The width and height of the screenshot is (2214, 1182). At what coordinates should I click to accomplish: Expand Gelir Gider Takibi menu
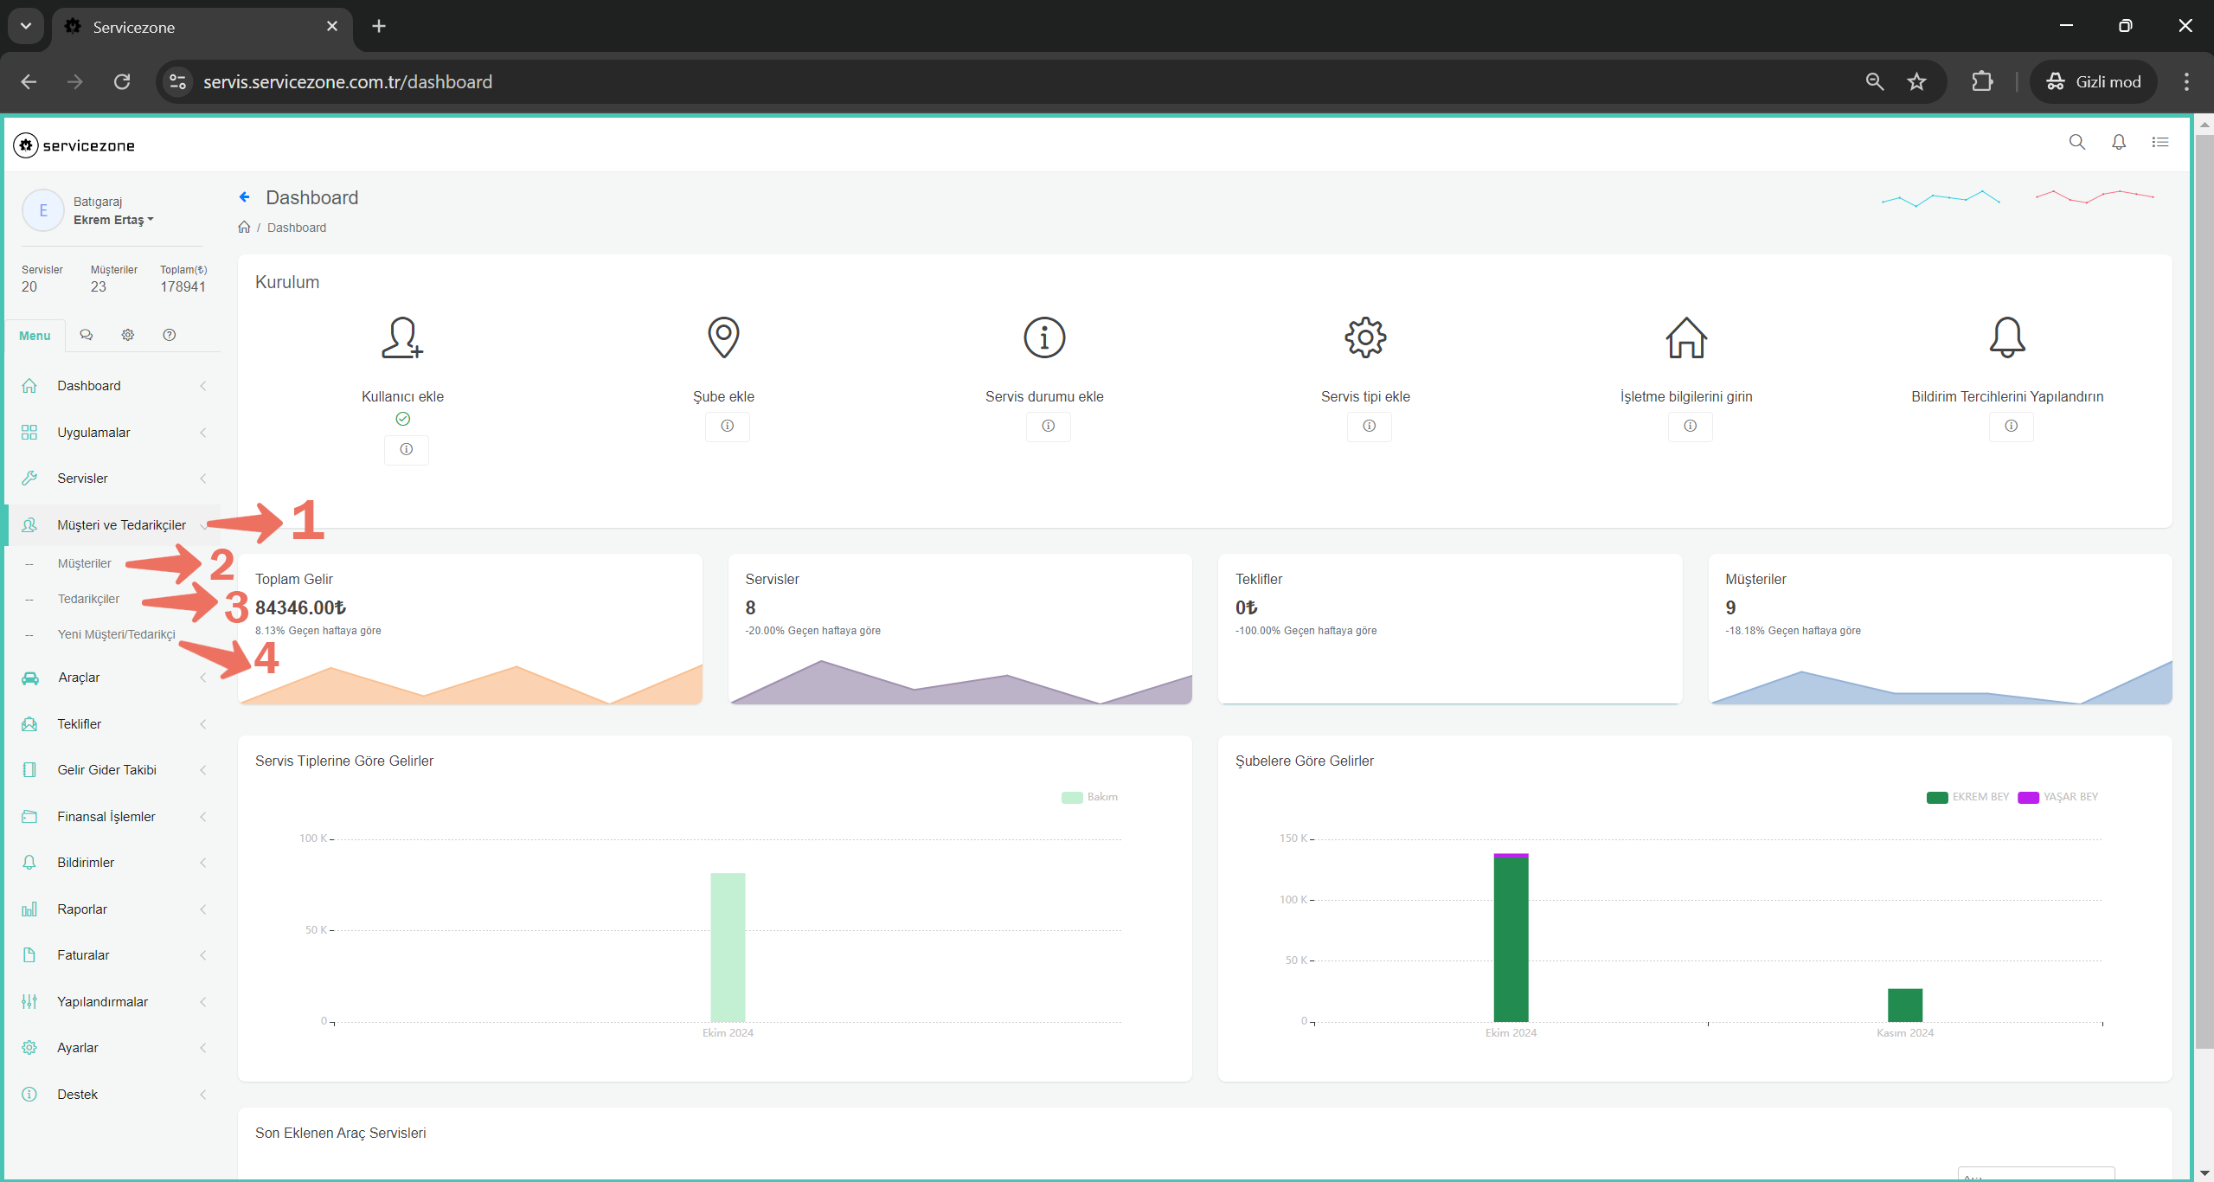pos(106,770)
